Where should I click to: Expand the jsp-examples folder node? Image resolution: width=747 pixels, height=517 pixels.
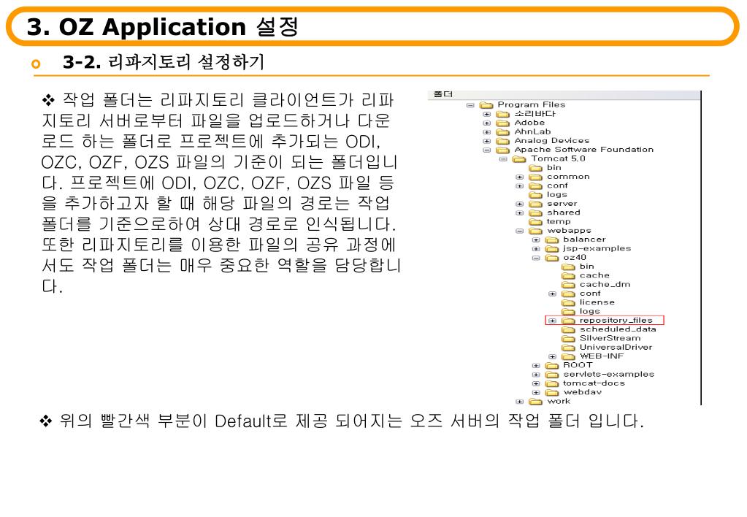click(x=536, y=249)
